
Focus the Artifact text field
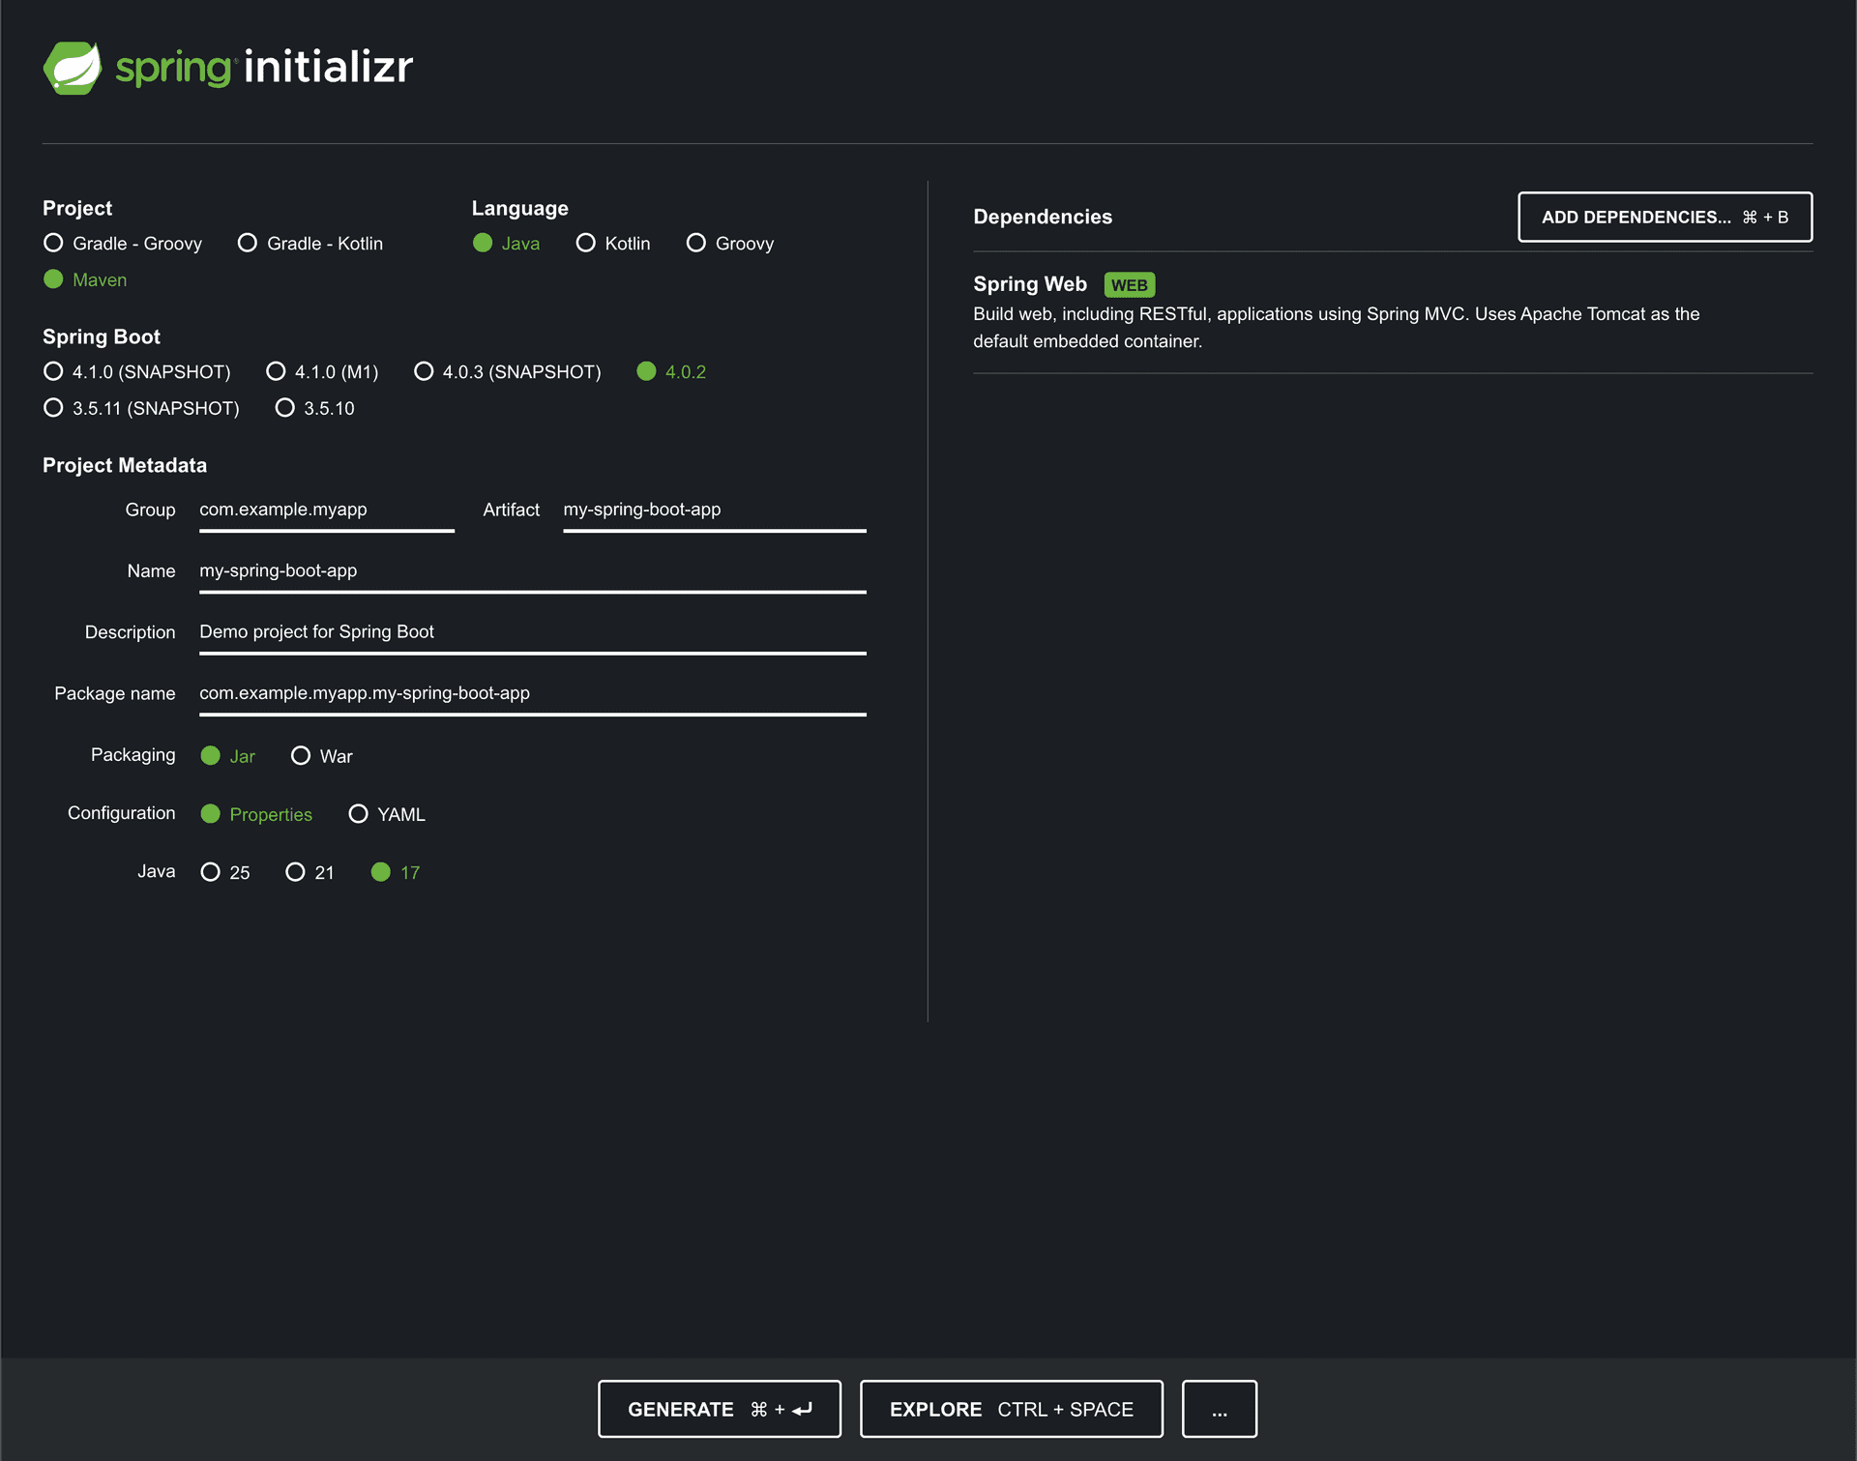[713, 510]
